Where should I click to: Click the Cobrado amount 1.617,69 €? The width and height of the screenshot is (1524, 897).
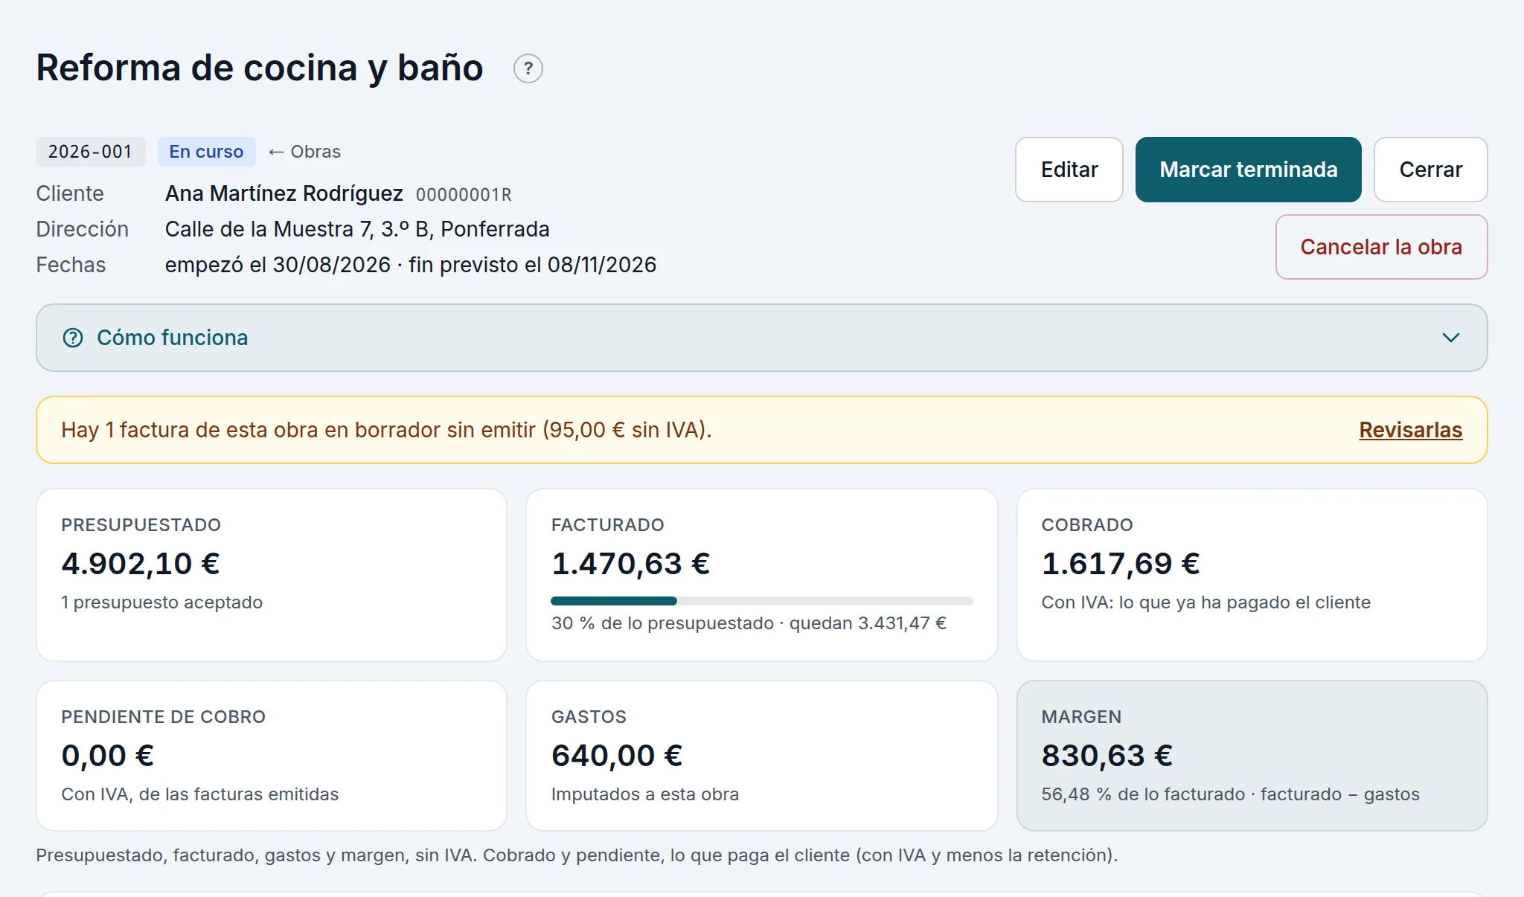click(x=1121, y=564)
